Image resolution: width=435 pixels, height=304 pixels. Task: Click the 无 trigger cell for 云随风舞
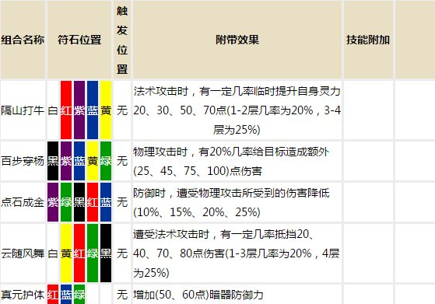click(x=122, y=253)
